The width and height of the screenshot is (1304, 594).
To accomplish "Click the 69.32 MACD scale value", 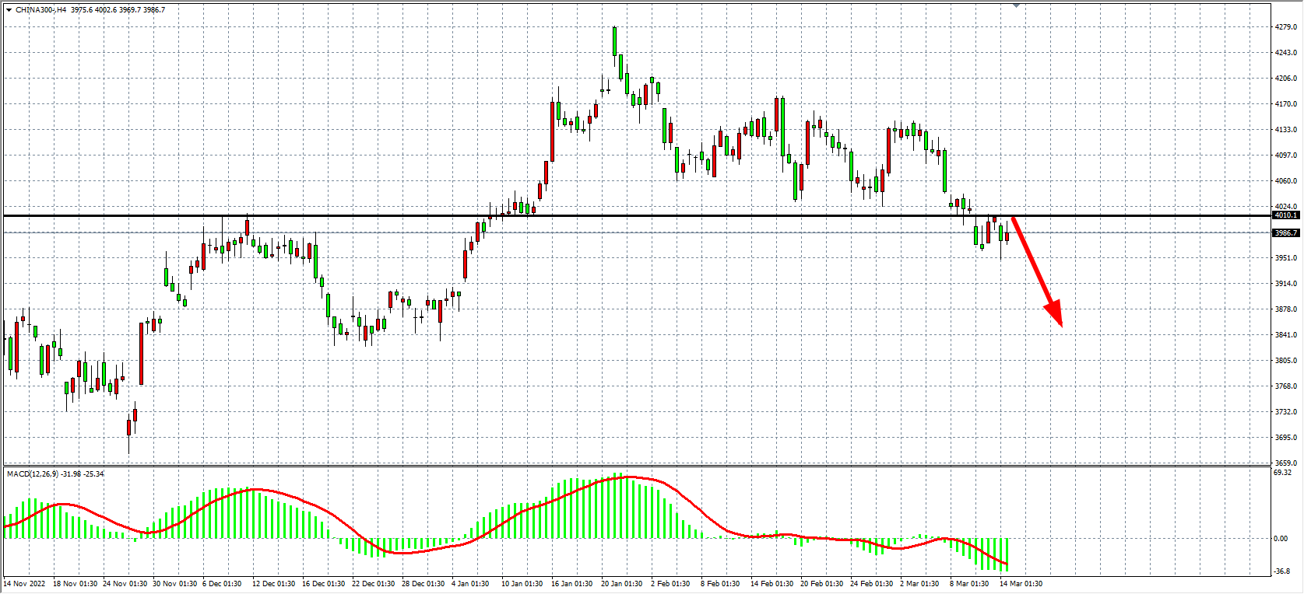I will tap(1282, 473).
